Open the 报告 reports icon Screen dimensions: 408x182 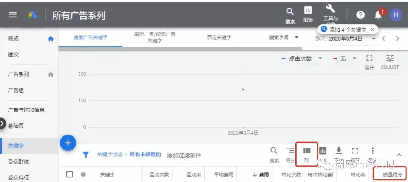(x=308, y=11)
